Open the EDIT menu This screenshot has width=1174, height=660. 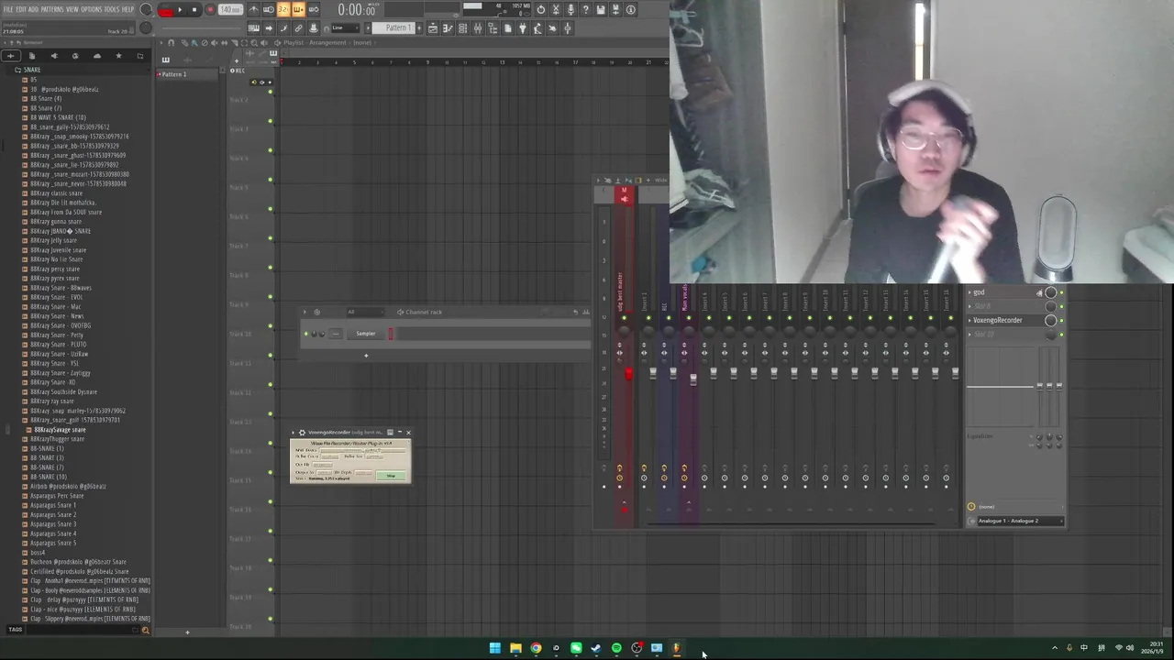pos(21,9)
